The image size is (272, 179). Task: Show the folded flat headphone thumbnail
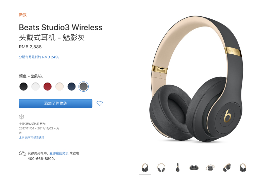[x=194, y=167]
